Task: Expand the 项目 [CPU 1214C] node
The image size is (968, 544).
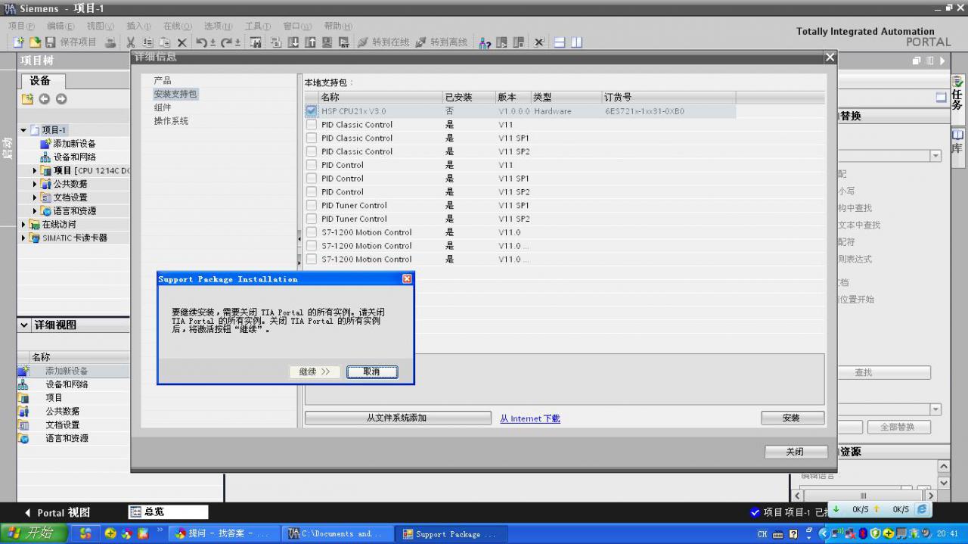Action: point(35,171)
